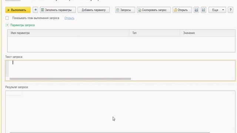Click the Тип column header
Screen dimensions: 237x133
click(x=154, y=33)
